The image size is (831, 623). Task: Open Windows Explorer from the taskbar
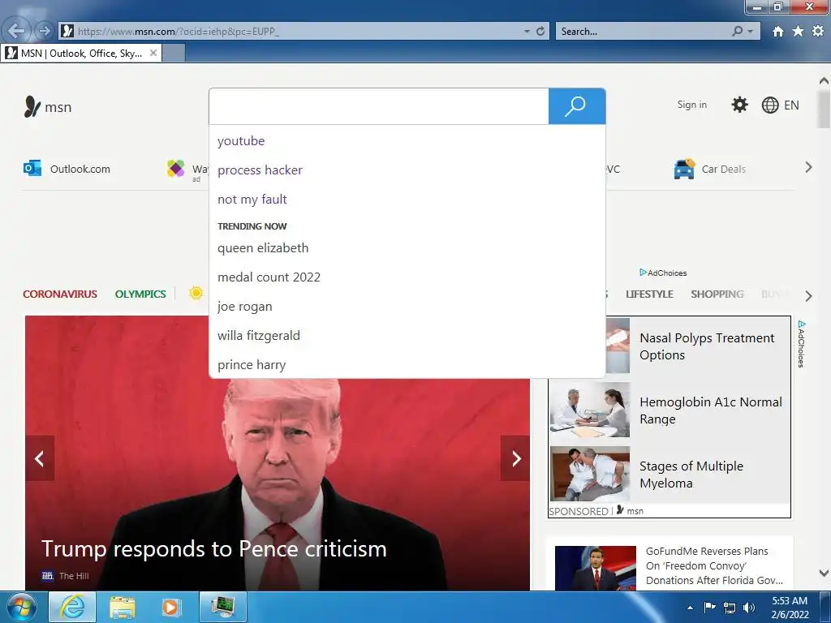[122, 607]
